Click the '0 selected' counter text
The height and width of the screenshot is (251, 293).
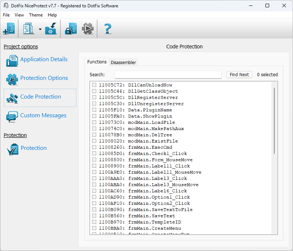pyautogui.click(x=267, y=75)
